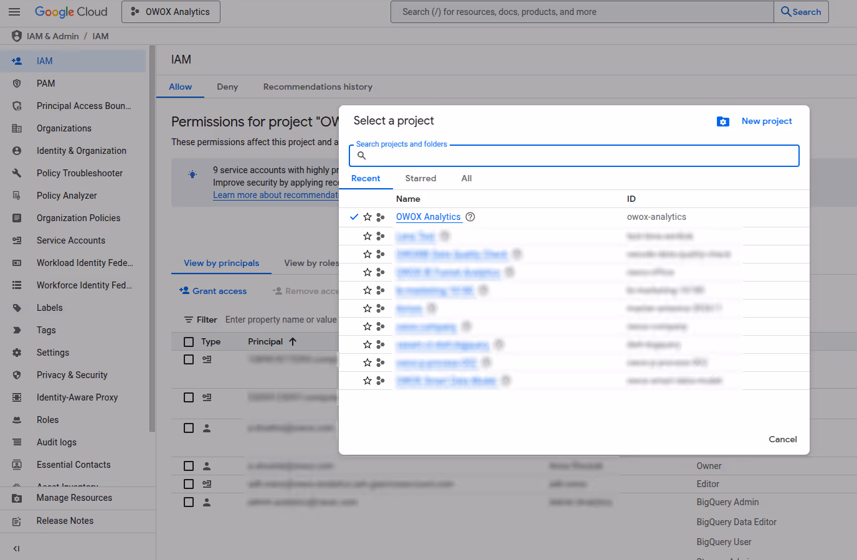Screen dimensions: 857x560
Task: Open Privacy & Security sidebar item
Action: click(x=73, y=375)
